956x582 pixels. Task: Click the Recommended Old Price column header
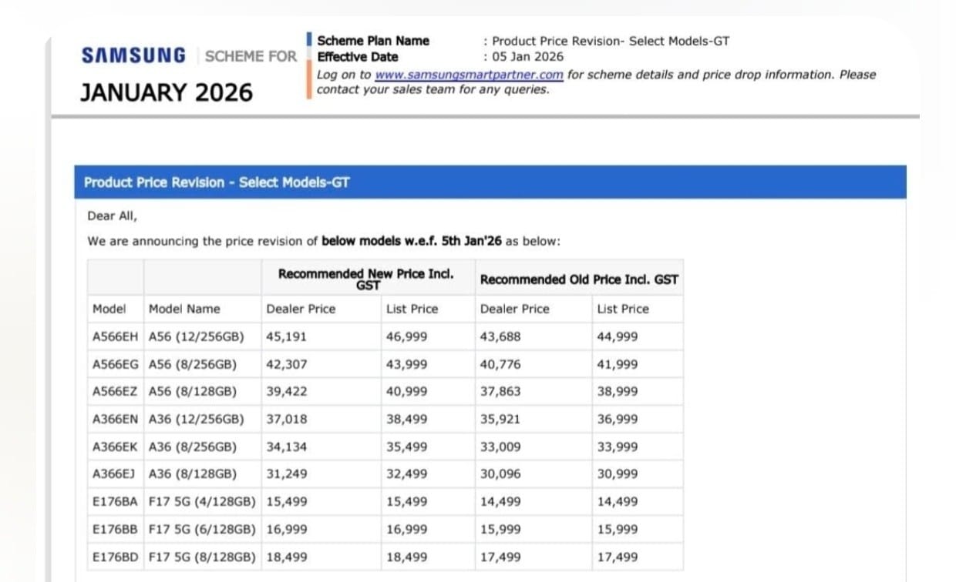(578, 279)
